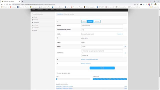This screenshot has width=160, height=90.
Task: Click browser forward arrow
Action: pos(4,4)
